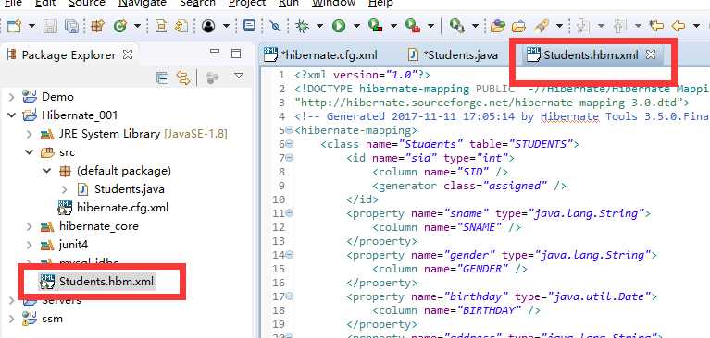The height and width of the screenshot is (338, 710).
Task: Collapse the Hibernate_001 project node
Action: (12, 115)
